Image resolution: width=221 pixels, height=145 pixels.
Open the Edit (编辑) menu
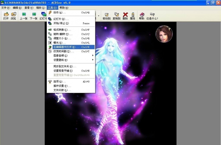click(17, 8)
